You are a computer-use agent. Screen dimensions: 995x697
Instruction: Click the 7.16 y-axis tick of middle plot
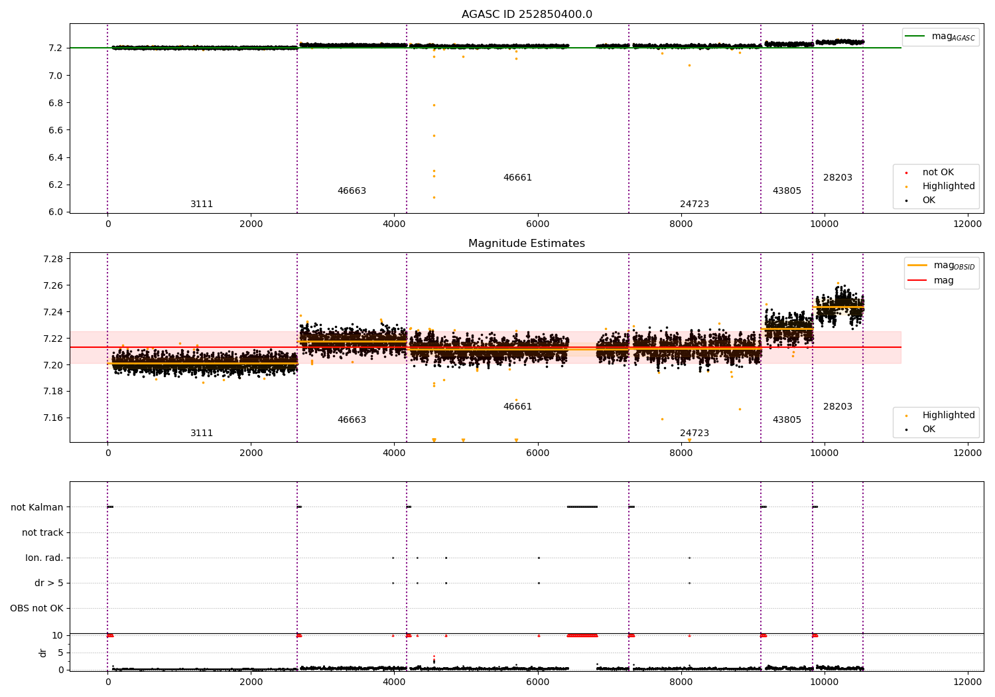pos(52,418)
